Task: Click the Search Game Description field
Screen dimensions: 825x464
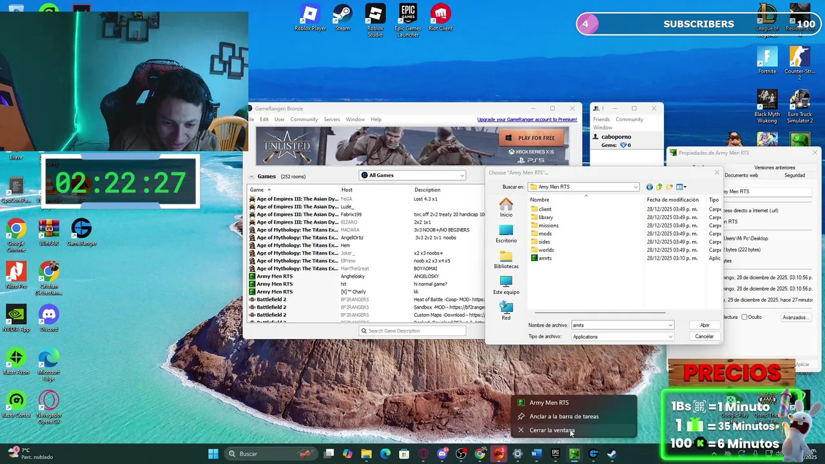Action: 412,331
